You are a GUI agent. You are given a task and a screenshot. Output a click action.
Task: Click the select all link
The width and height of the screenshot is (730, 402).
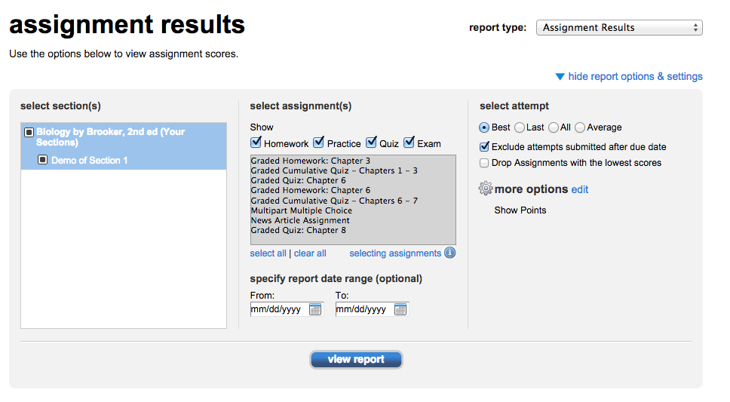pyautogui.click(x=268, y=253)
